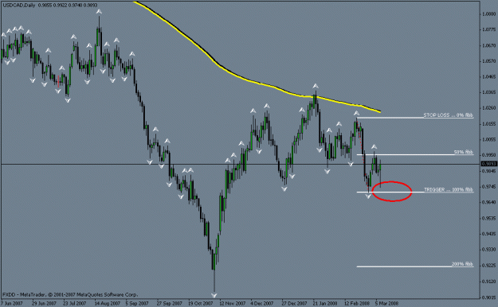Select the STOP LOSS 0% fibb label

tap(448, 115)
